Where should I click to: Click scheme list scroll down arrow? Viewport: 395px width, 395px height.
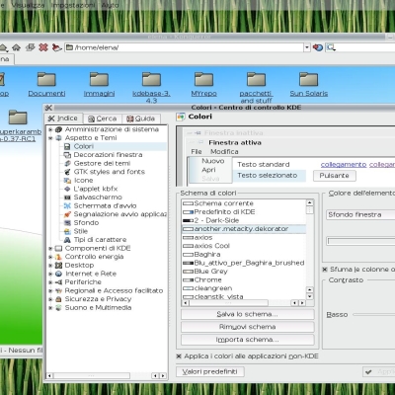point(310,296)
